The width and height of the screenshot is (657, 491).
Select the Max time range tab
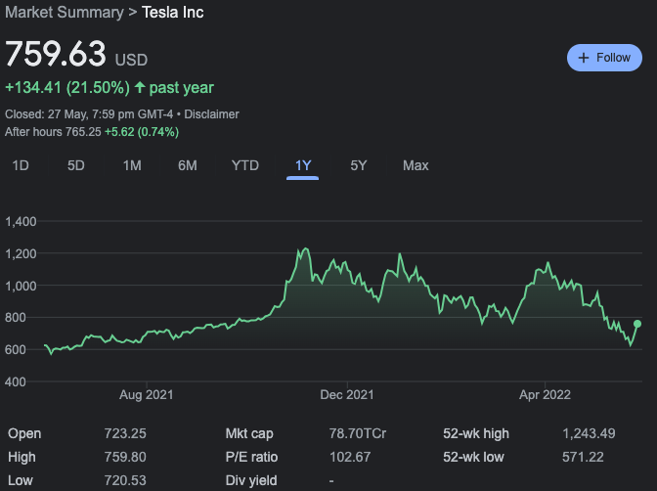coord(416,165)
